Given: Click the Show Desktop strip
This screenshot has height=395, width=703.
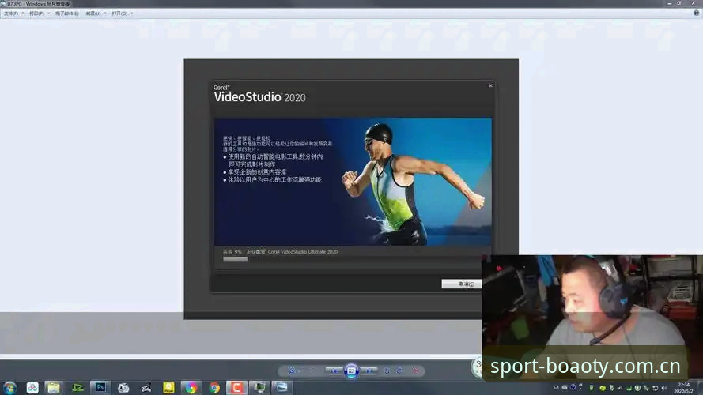Looking at the screenshot, I should pos(700,388).
